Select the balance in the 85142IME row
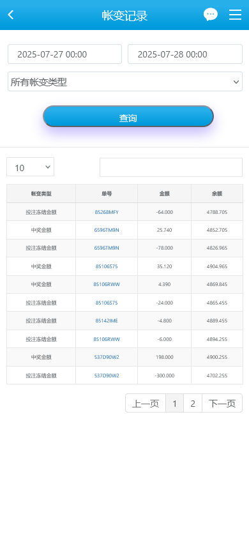The image size is (249, 539). [217, 321]
